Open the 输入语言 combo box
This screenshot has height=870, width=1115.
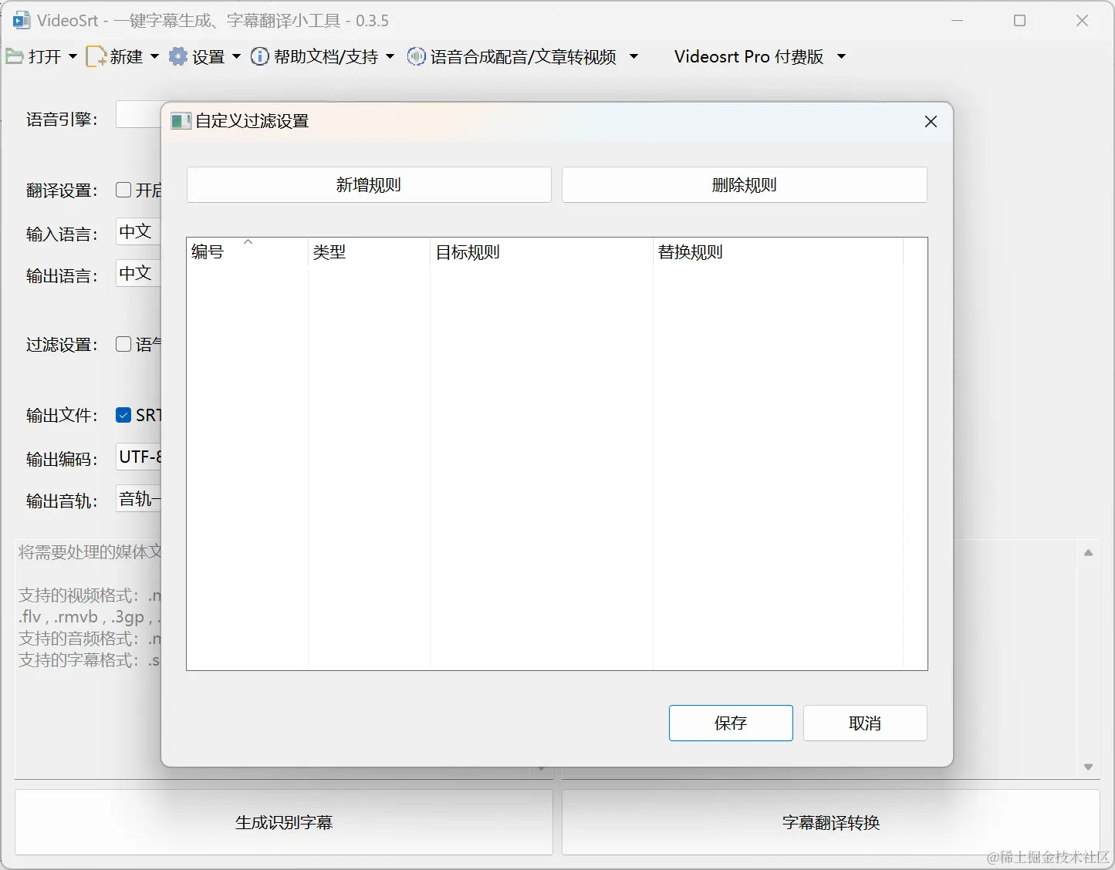(x=138, y=231)
